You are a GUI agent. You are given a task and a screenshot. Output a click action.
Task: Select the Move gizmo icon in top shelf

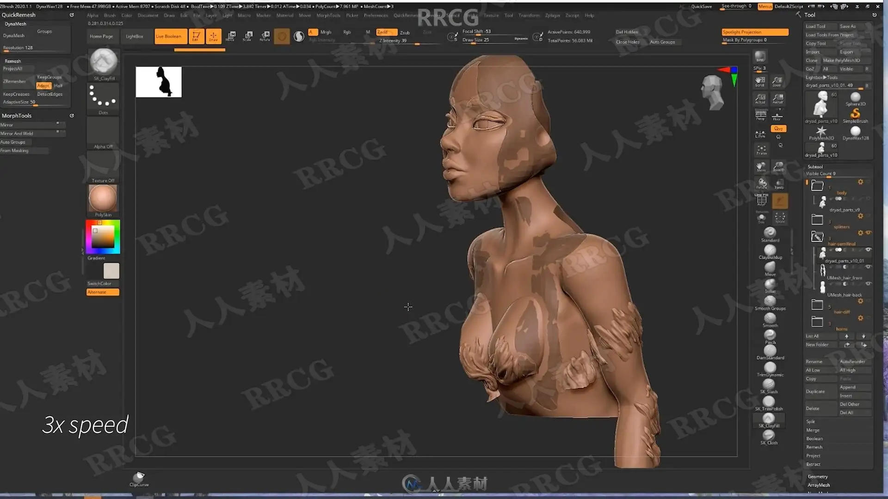230,36
